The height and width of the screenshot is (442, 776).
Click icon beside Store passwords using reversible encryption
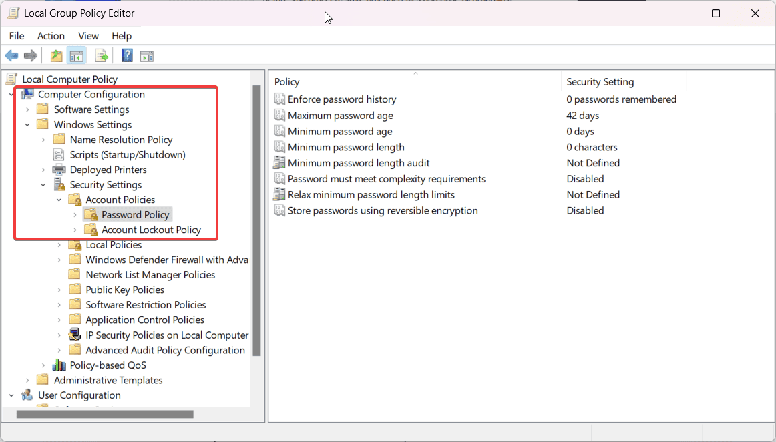tap(280, 210)
